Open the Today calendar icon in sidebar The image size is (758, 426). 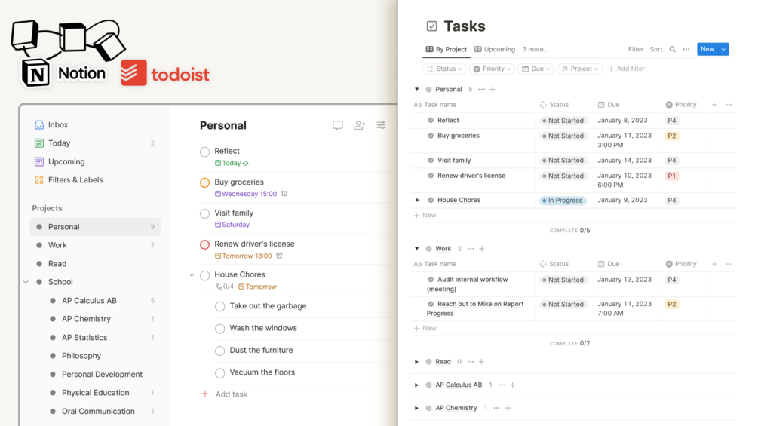point(39,143)
